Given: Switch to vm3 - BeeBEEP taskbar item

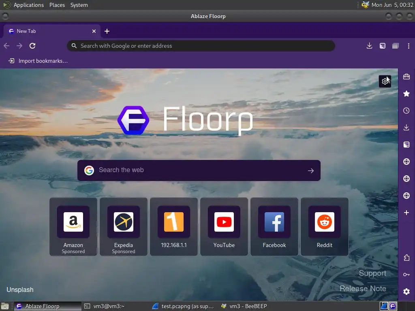Looking at the screenshot, I should (x=244, y=306).
